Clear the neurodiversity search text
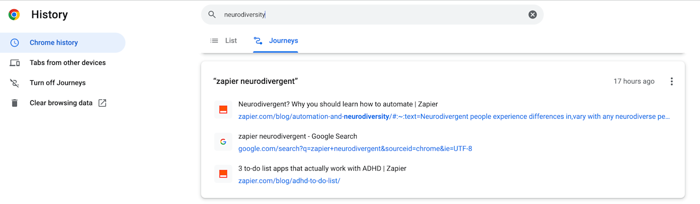 tap(532, 14)
